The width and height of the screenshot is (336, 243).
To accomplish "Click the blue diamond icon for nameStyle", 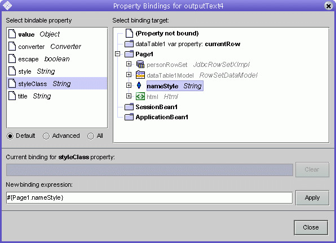I will (139, 85).
